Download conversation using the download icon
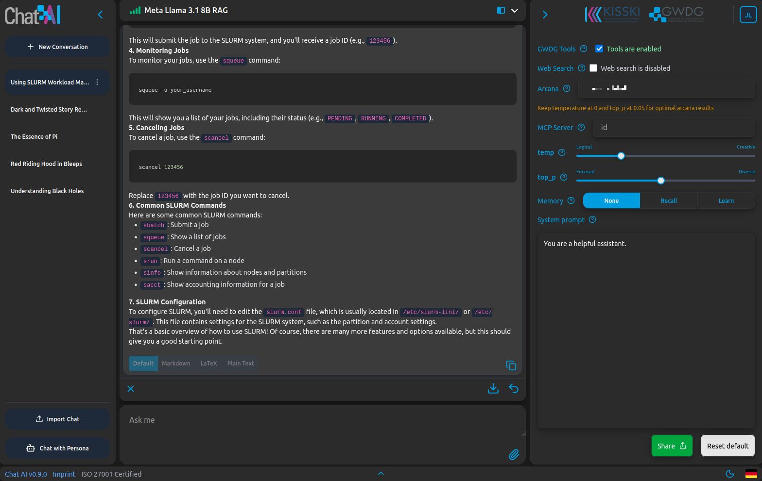 pos(493,388)
